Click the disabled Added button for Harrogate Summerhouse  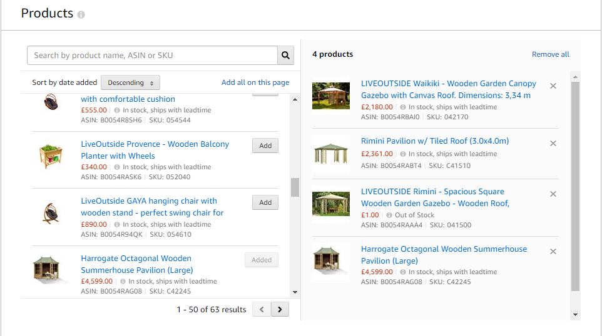262,260
